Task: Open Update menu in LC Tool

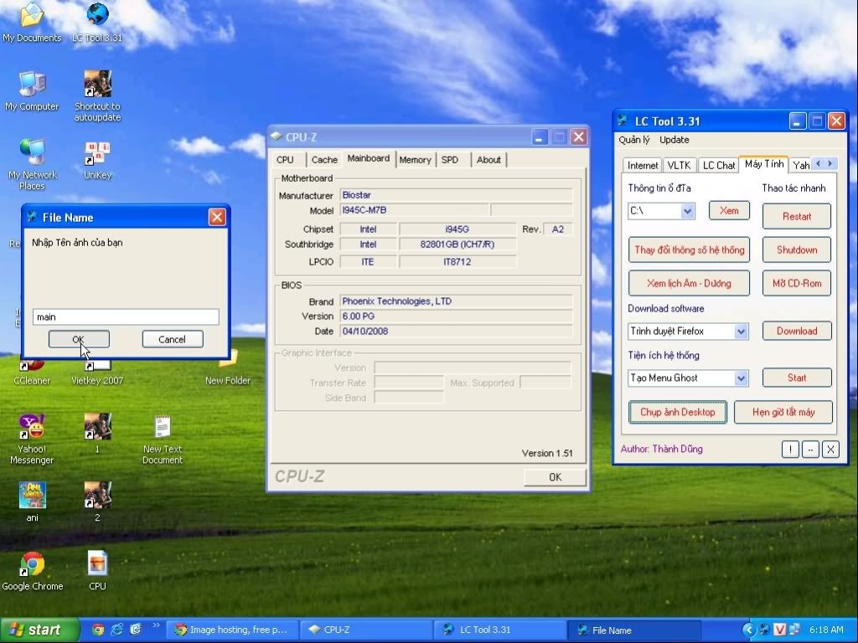Action: (x=675, y=140)
